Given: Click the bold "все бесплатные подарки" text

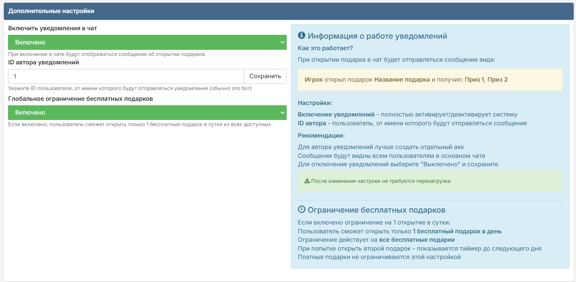Looking at the screenshot, I should pyautogui.click(x=417, y=240).
